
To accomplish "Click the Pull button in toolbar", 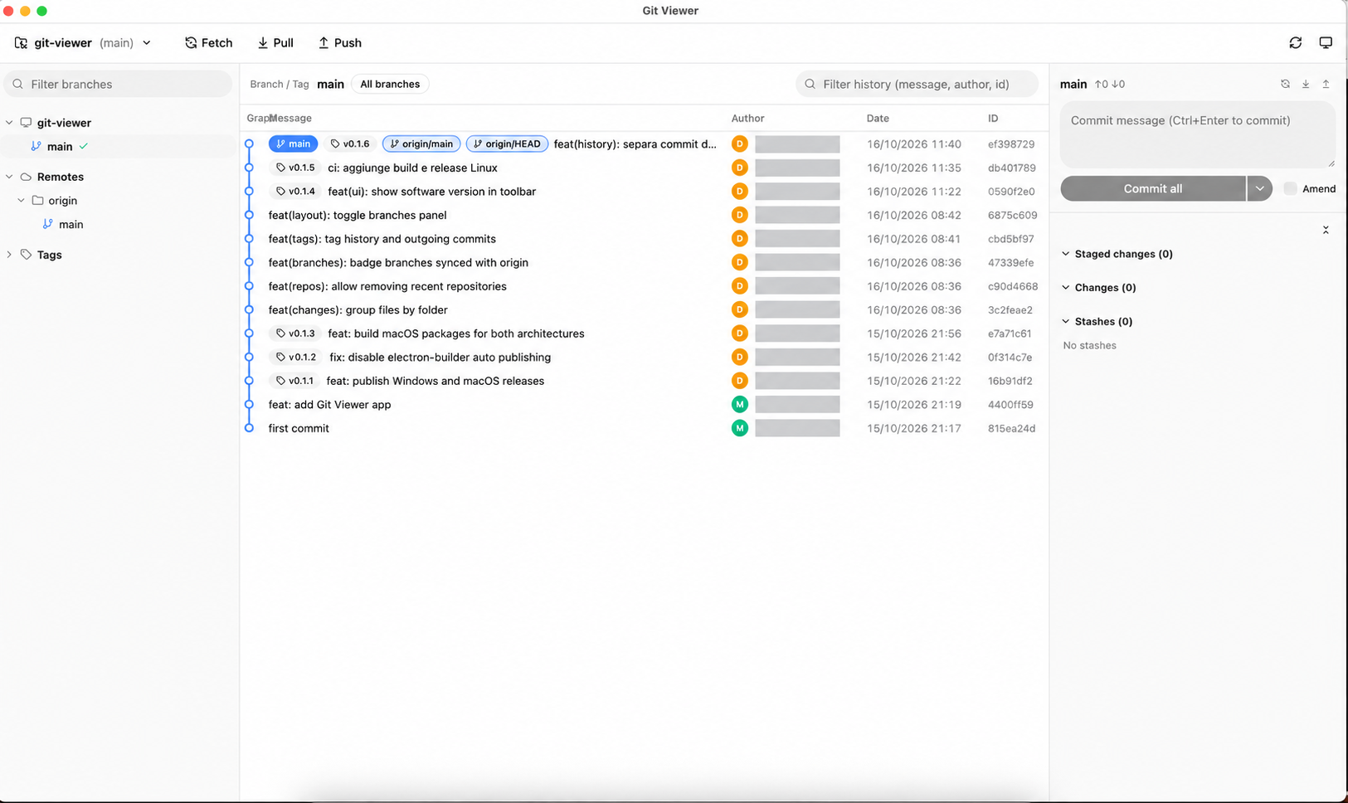I will (x=275, y=42).
